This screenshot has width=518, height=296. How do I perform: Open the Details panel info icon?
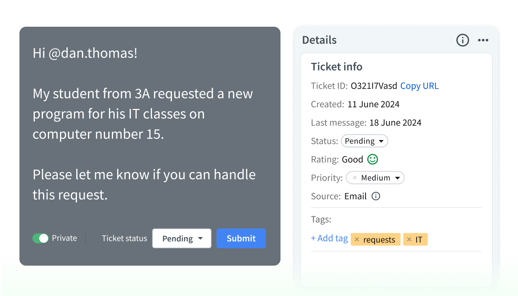click(462, 40)
